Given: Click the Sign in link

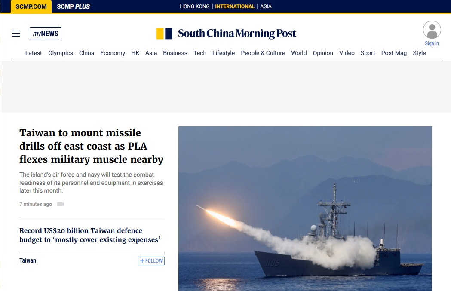Looking at the screenshot, I should pyautogui.click(x=432, y=43).
